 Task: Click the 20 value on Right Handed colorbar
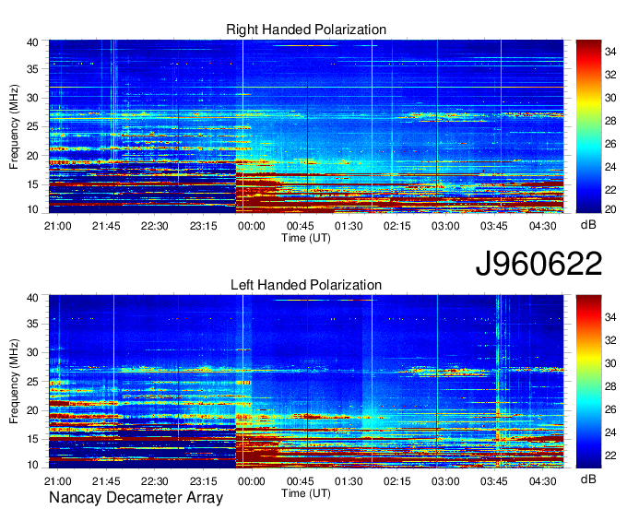pos(610,208)
